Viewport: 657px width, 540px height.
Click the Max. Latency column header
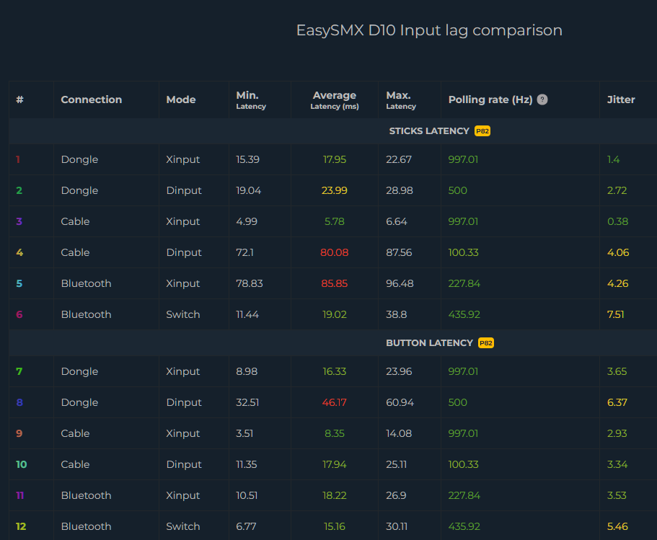pyautogui.click(x=401, y=100)
